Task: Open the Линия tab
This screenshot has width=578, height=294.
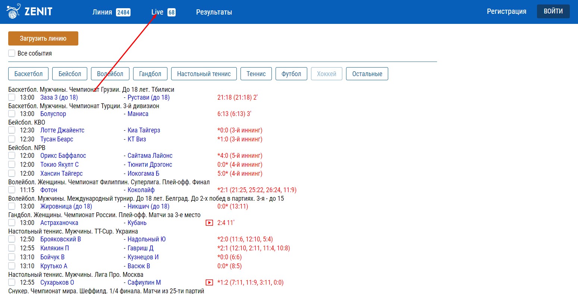Action: tap(111, 12)
